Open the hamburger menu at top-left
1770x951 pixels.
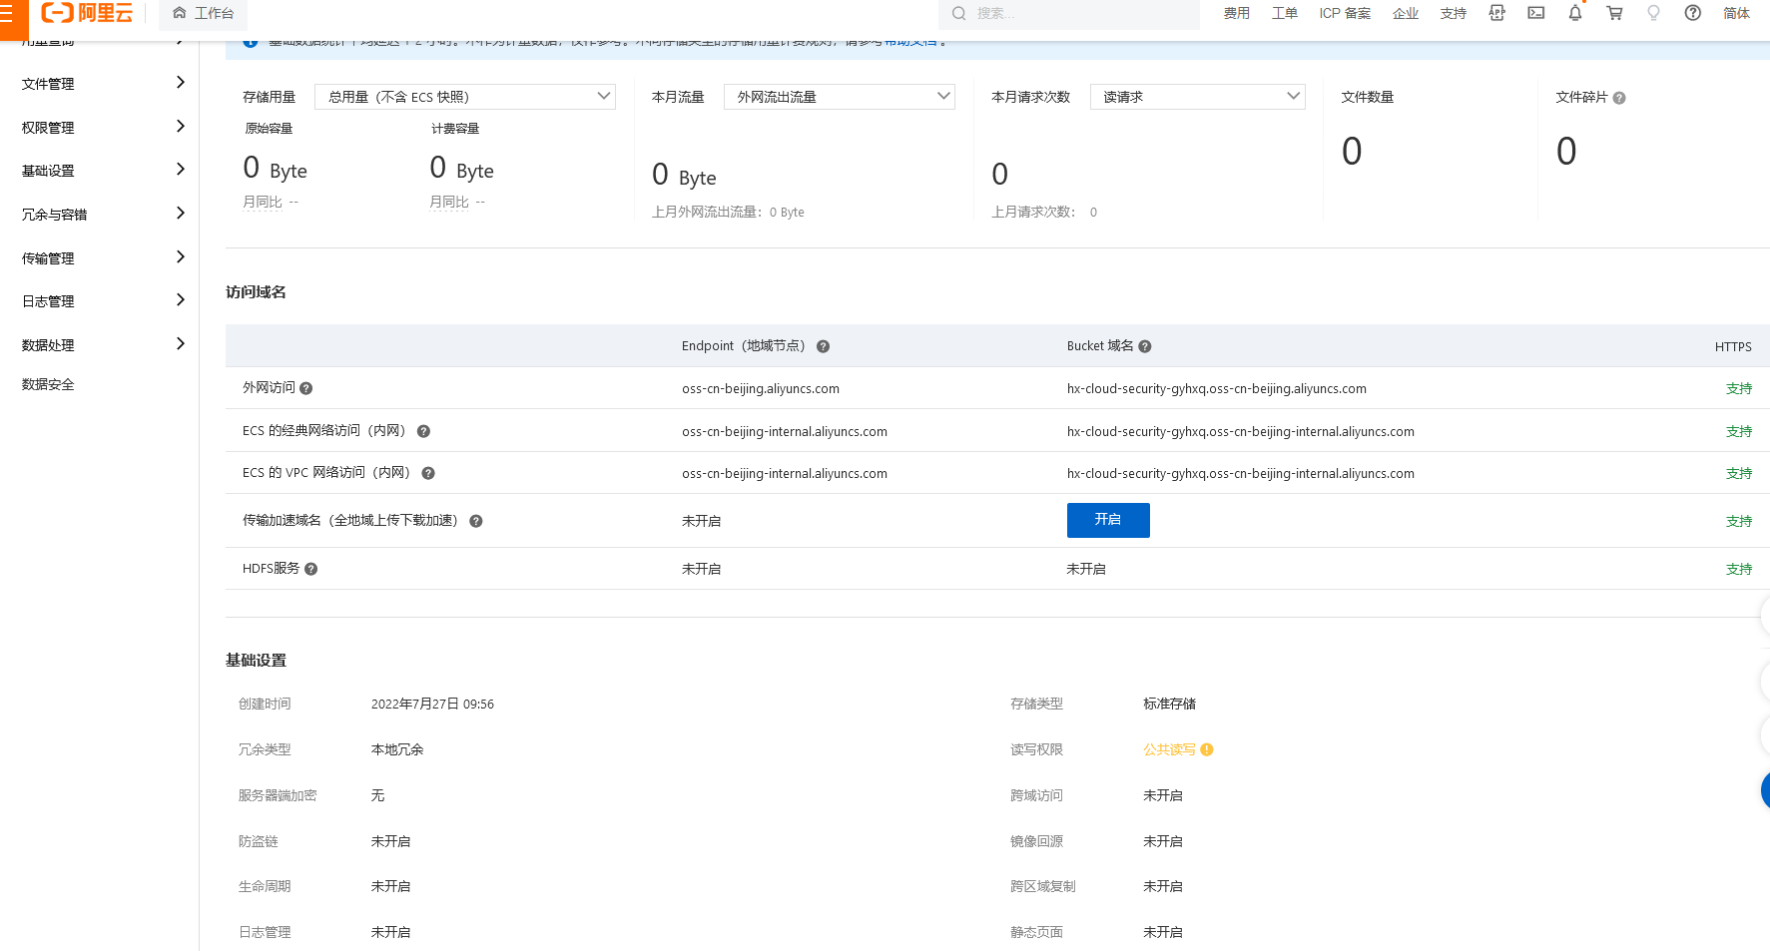click(x=7, y=13)
